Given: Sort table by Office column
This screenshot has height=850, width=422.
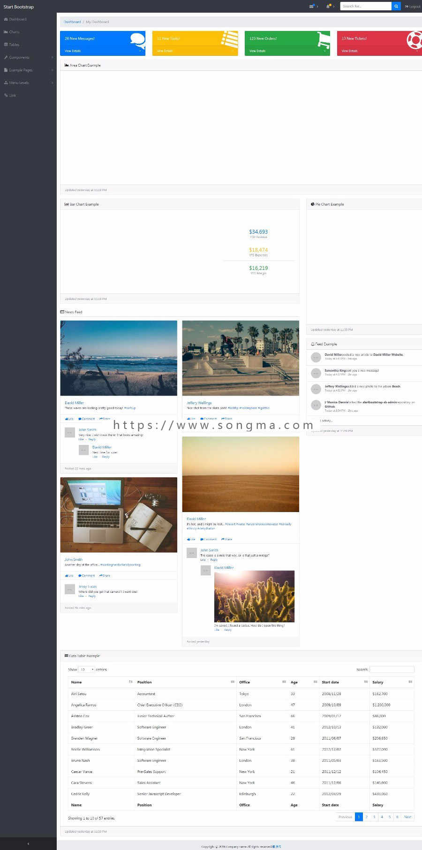Looking at the screenshot, I should (x=262, y=682).
